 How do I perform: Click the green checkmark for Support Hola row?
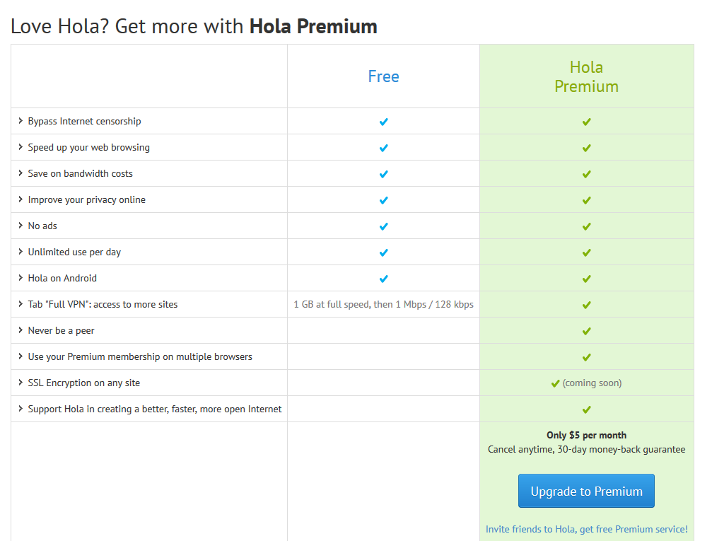point(587,409)
